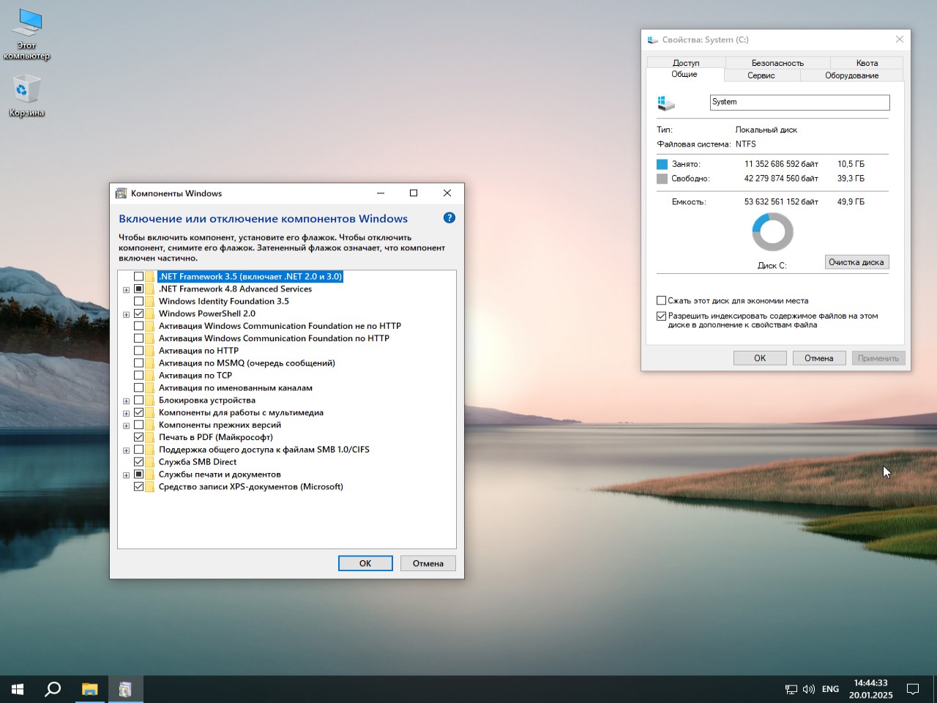This screenshot has width=937, height=703.
Task: Tick 'Сжать этот диск для экономии места'
Action: coord(662,300)
